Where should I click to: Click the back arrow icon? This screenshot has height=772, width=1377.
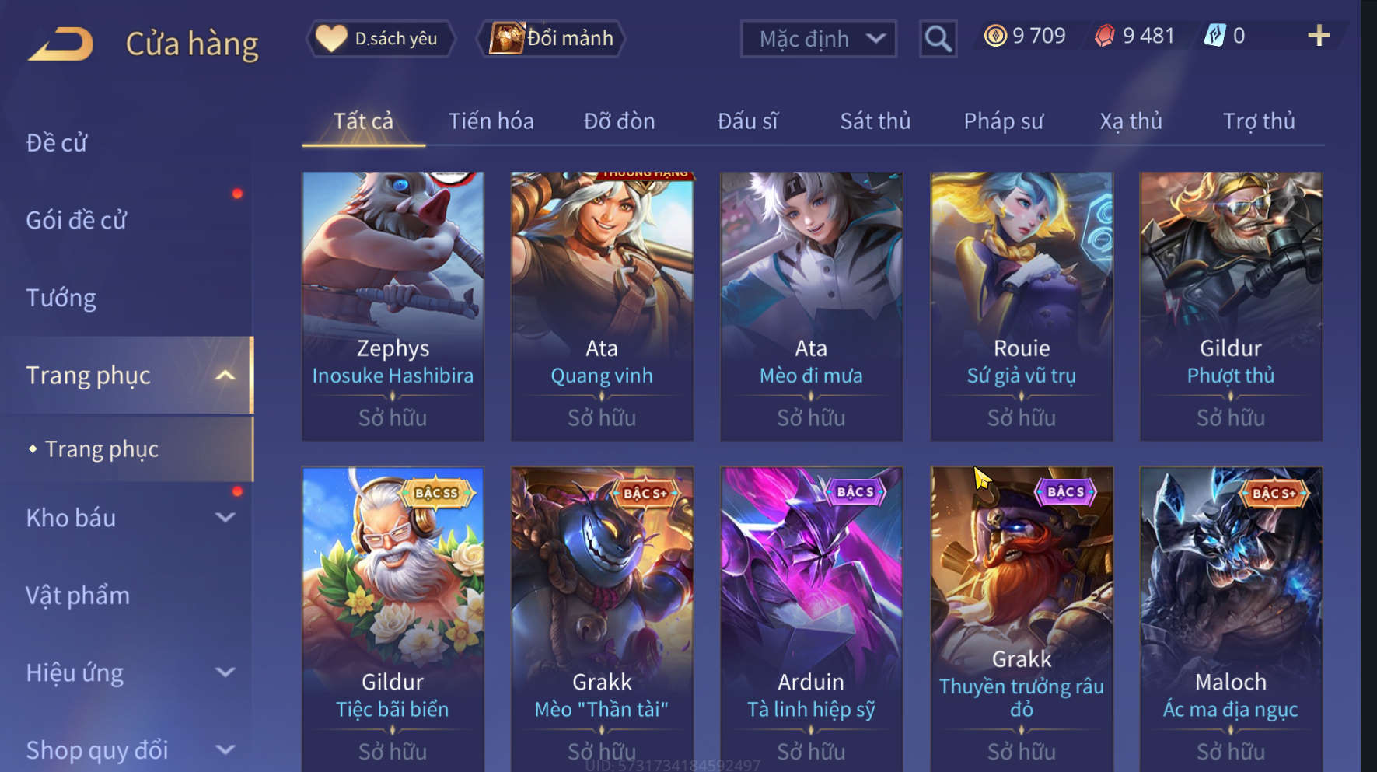coord(61,44)
